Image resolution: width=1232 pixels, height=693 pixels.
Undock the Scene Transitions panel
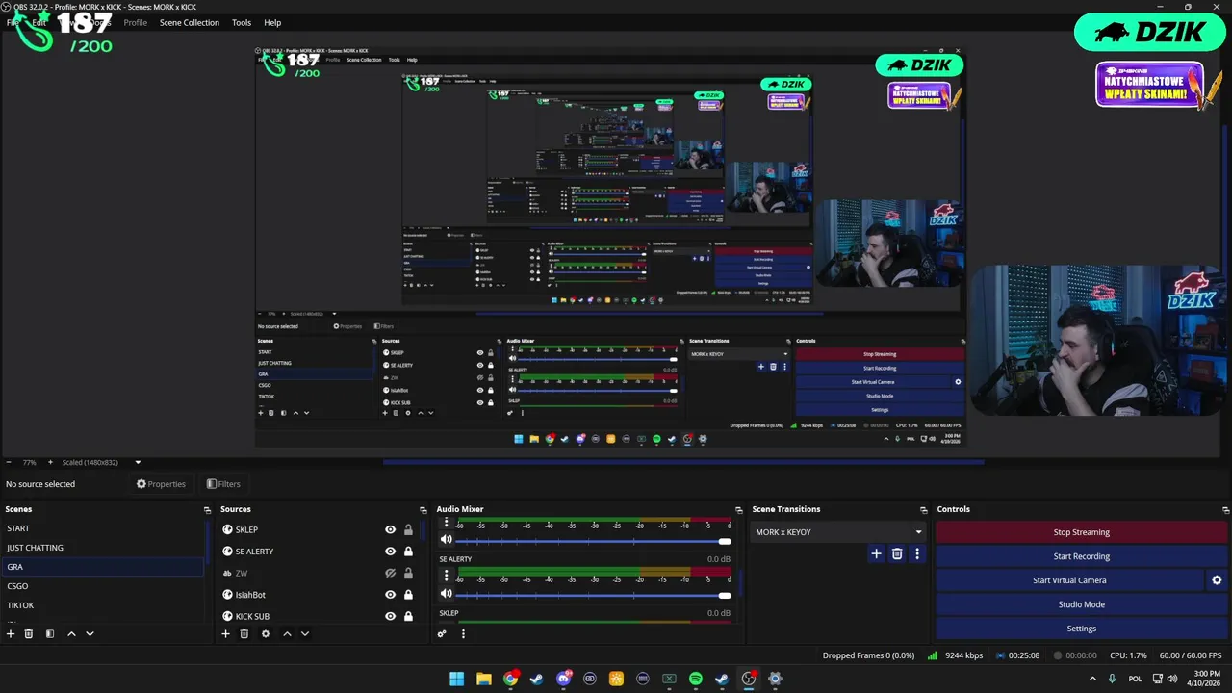tap(923, 509)
